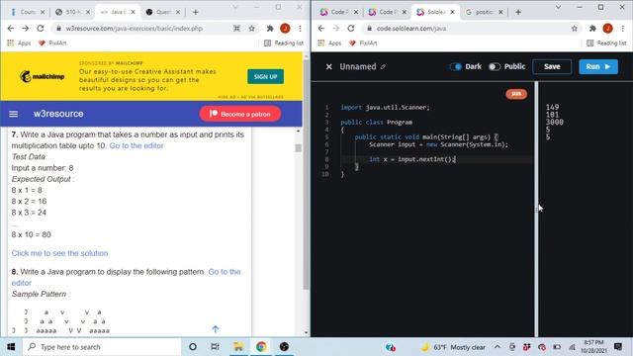633x356 pixels.
Task: Open the Apps shortcut in the left bookmarks bar
Action: [x=19, y=43]
